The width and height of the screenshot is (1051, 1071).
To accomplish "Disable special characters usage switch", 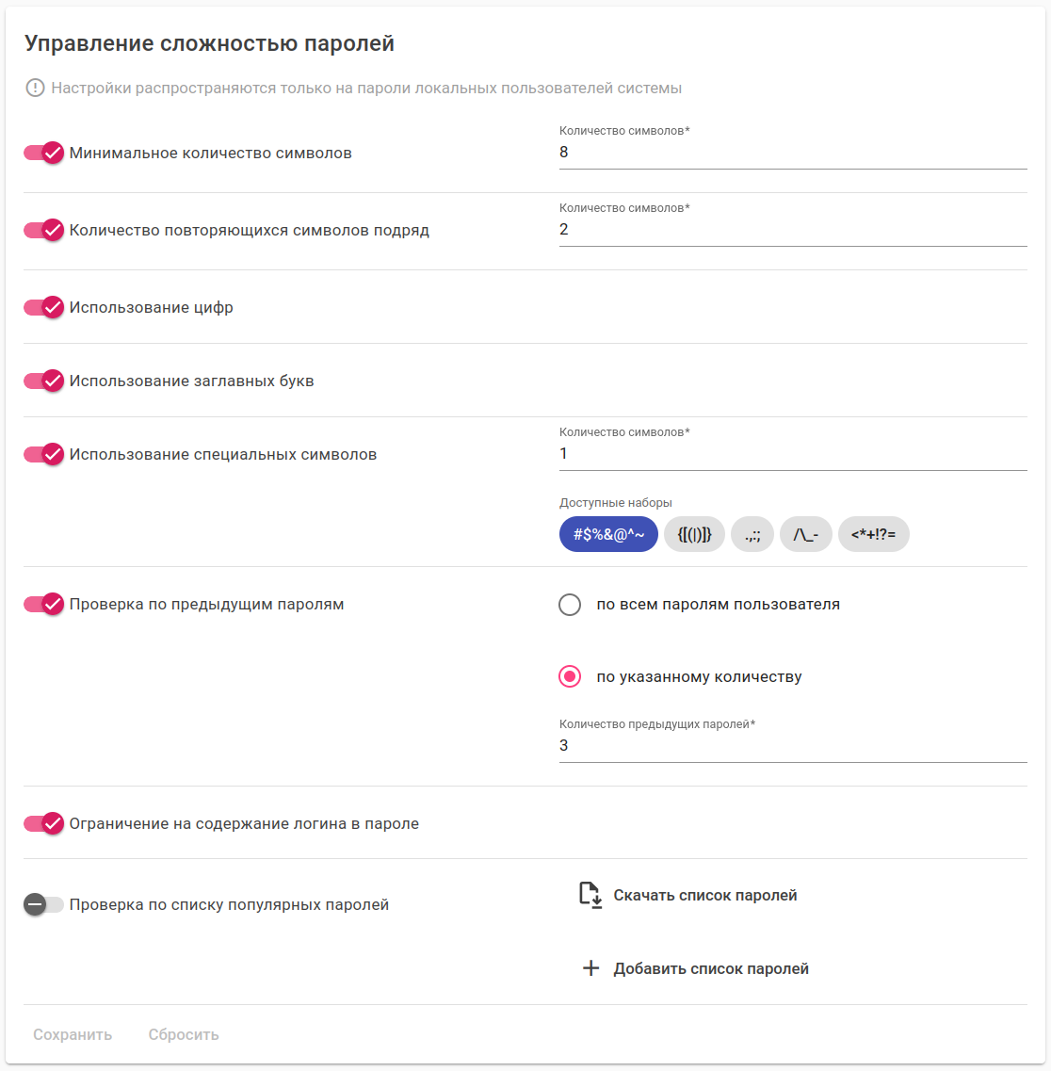I will (44, 454).
